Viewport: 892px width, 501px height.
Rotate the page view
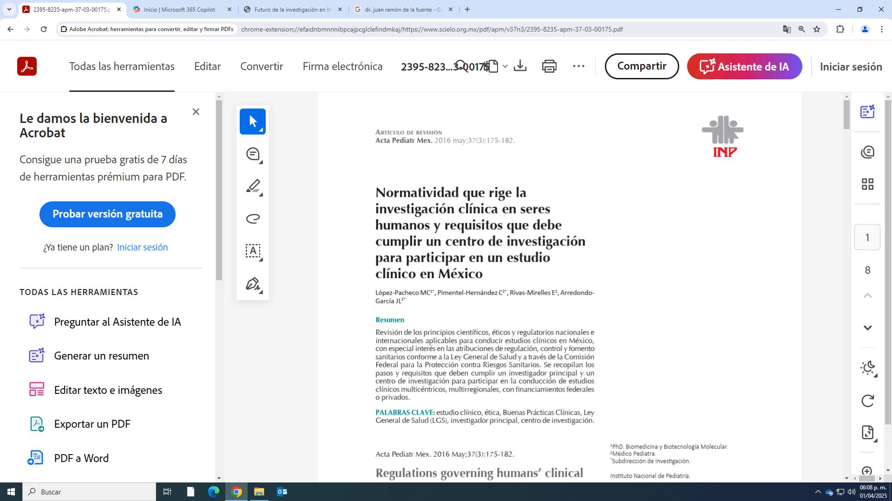[x=867, y=400]
